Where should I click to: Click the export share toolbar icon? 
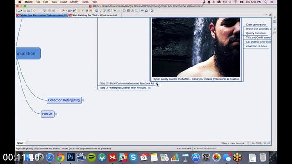[x=146, y=11]
